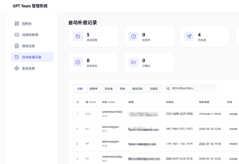Image resolution: width=239 pixels, height=164 pixels.
Task: Focus the 搜索邮箱或兑换码 search field
Action: tap(191, 88)
